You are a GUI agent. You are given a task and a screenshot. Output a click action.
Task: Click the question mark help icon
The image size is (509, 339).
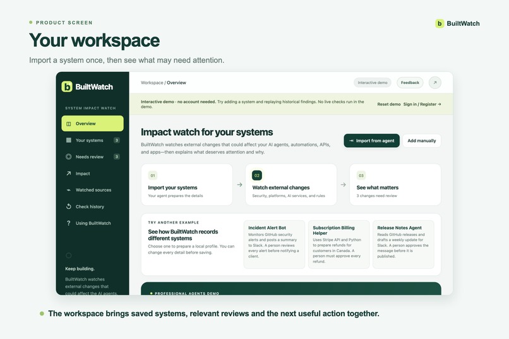pyautogui.click(x=68, y=223)
